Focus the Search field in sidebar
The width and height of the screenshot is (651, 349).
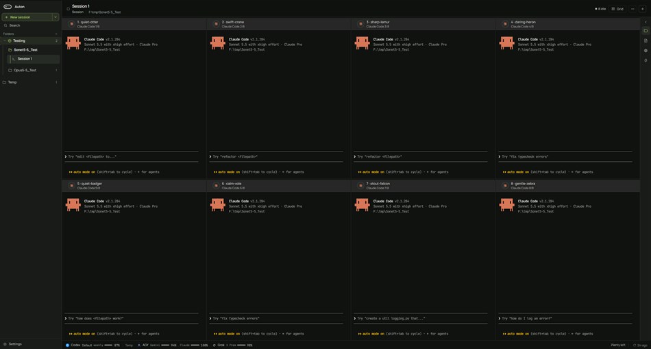pos(31,25)
